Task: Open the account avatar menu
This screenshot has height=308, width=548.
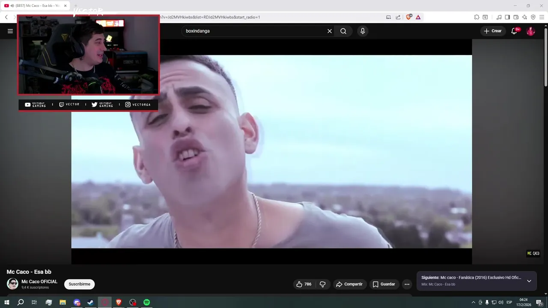Action: coord(530,31)
